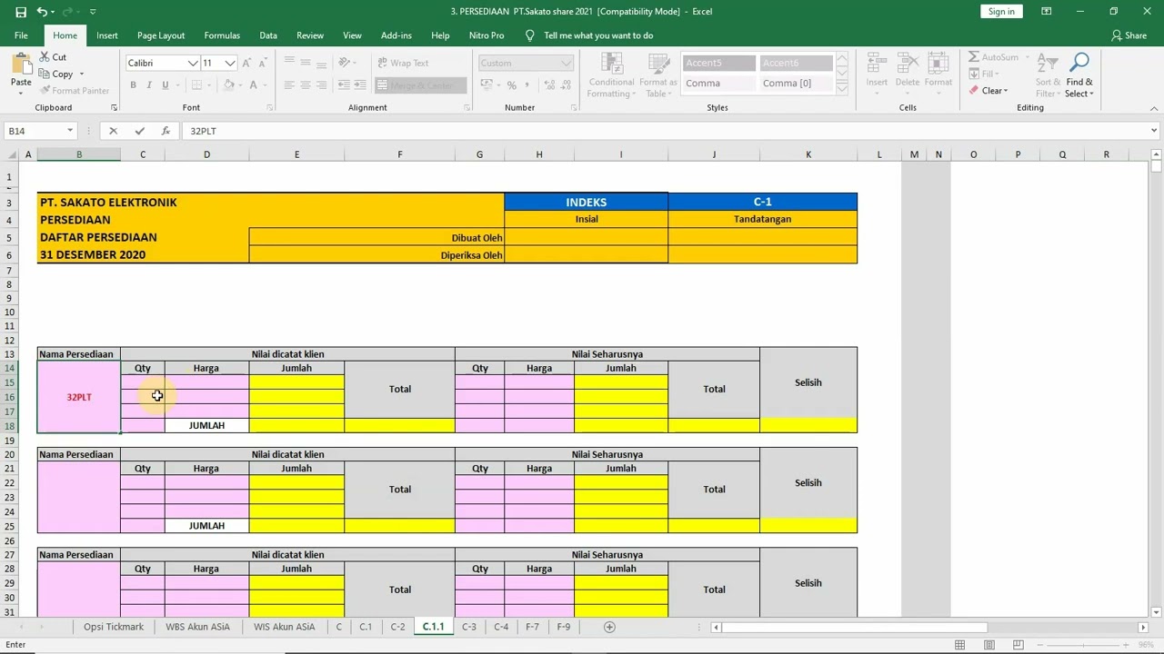Toggle Align Left
This screenshot has height=654, width=1164.
289,85
